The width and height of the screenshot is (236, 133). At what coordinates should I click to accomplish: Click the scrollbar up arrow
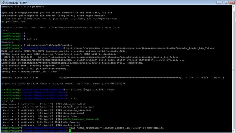coord(233,7)
